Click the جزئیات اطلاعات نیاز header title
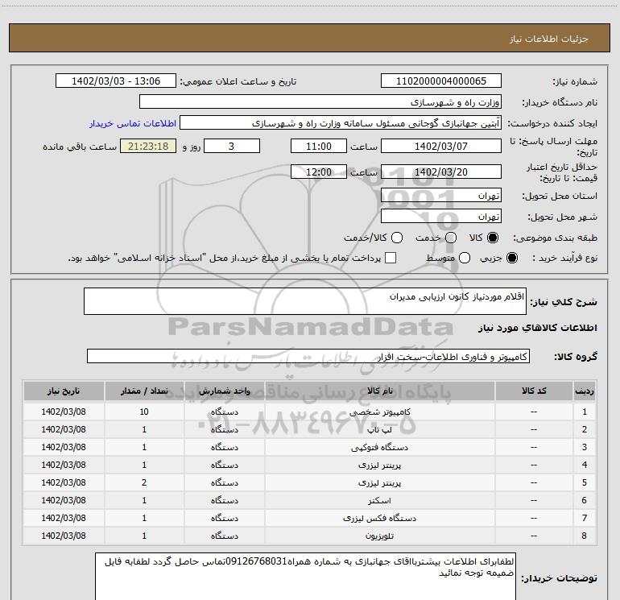The width and height of the screenshot is (620, 600). (x=549, y=39)
